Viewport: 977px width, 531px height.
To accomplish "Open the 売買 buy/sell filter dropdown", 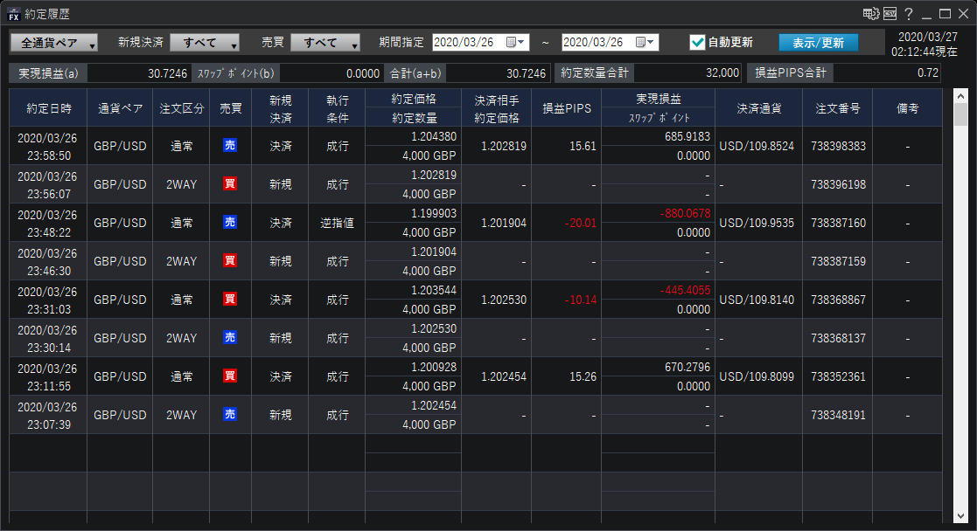I will tap(325, 42).
